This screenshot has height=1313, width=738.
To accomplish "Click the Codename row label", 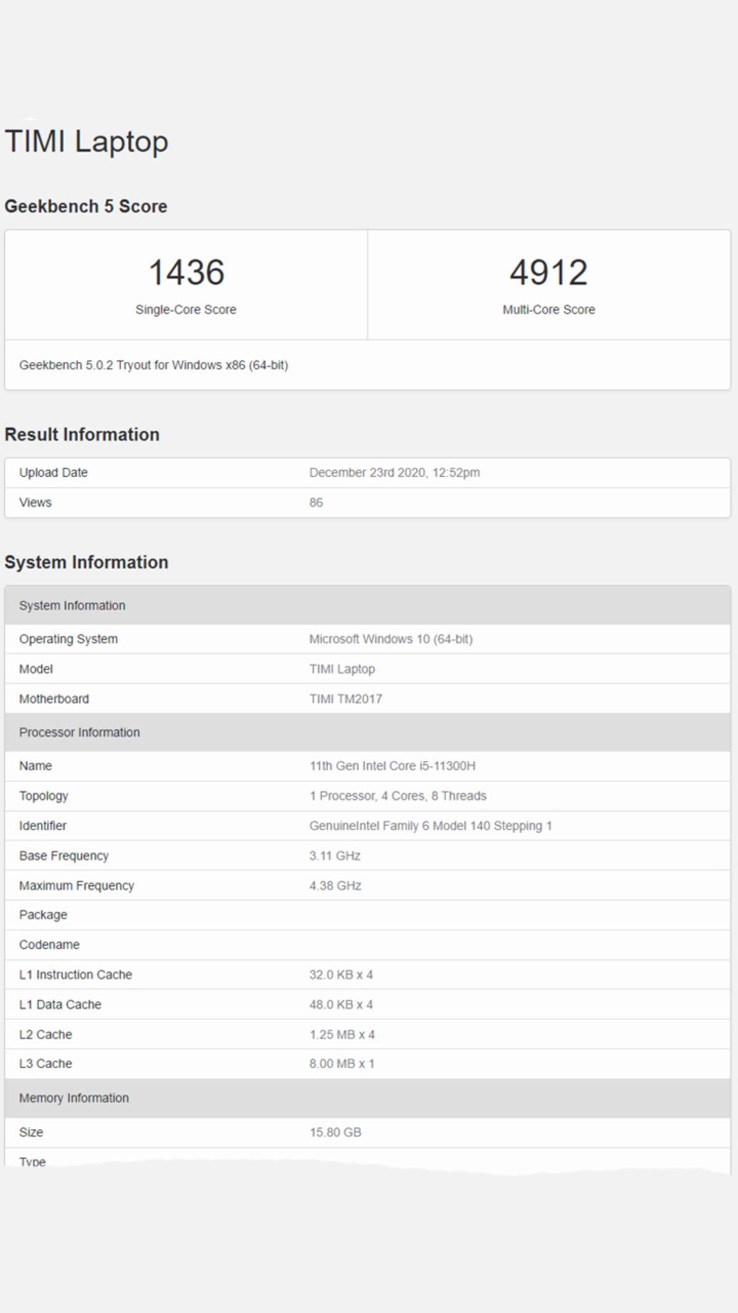I will click(49, 944).
